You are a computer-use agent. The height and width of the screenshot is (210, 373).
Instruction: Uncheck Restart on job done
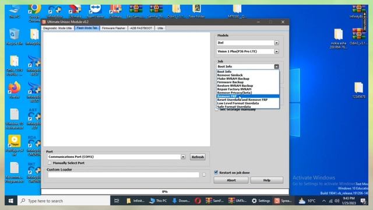pyautogui.click(x=216, y=172)
